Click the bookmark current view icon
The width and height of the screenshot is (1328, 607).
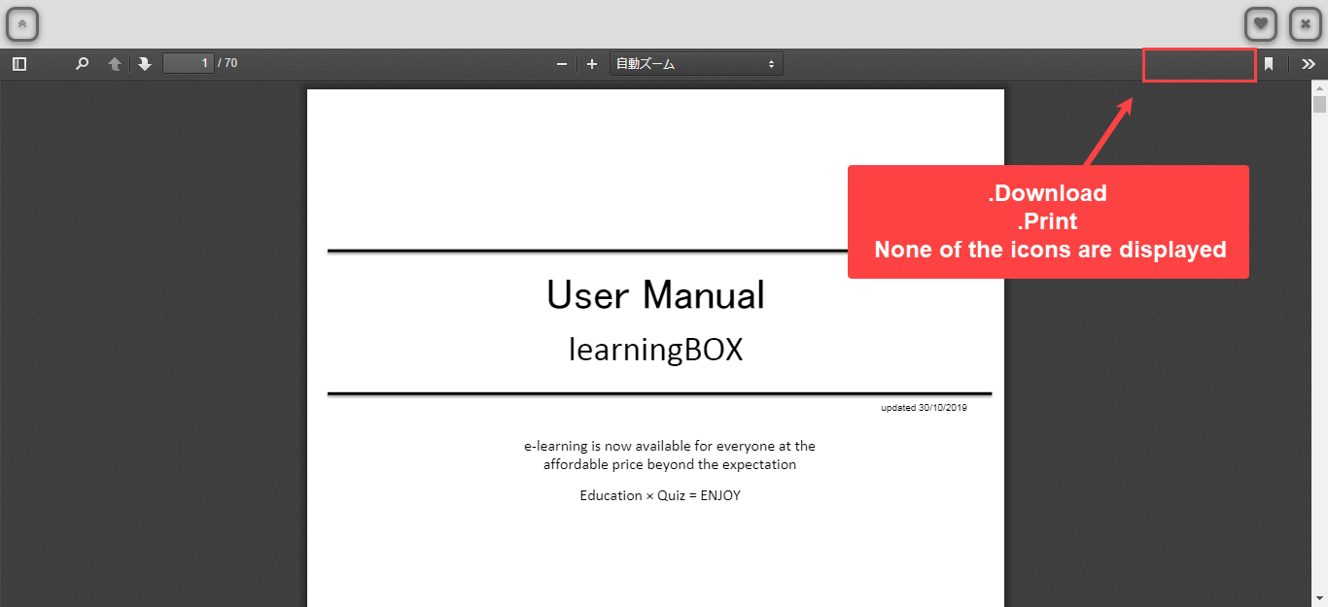click(x=1269, y=64)
